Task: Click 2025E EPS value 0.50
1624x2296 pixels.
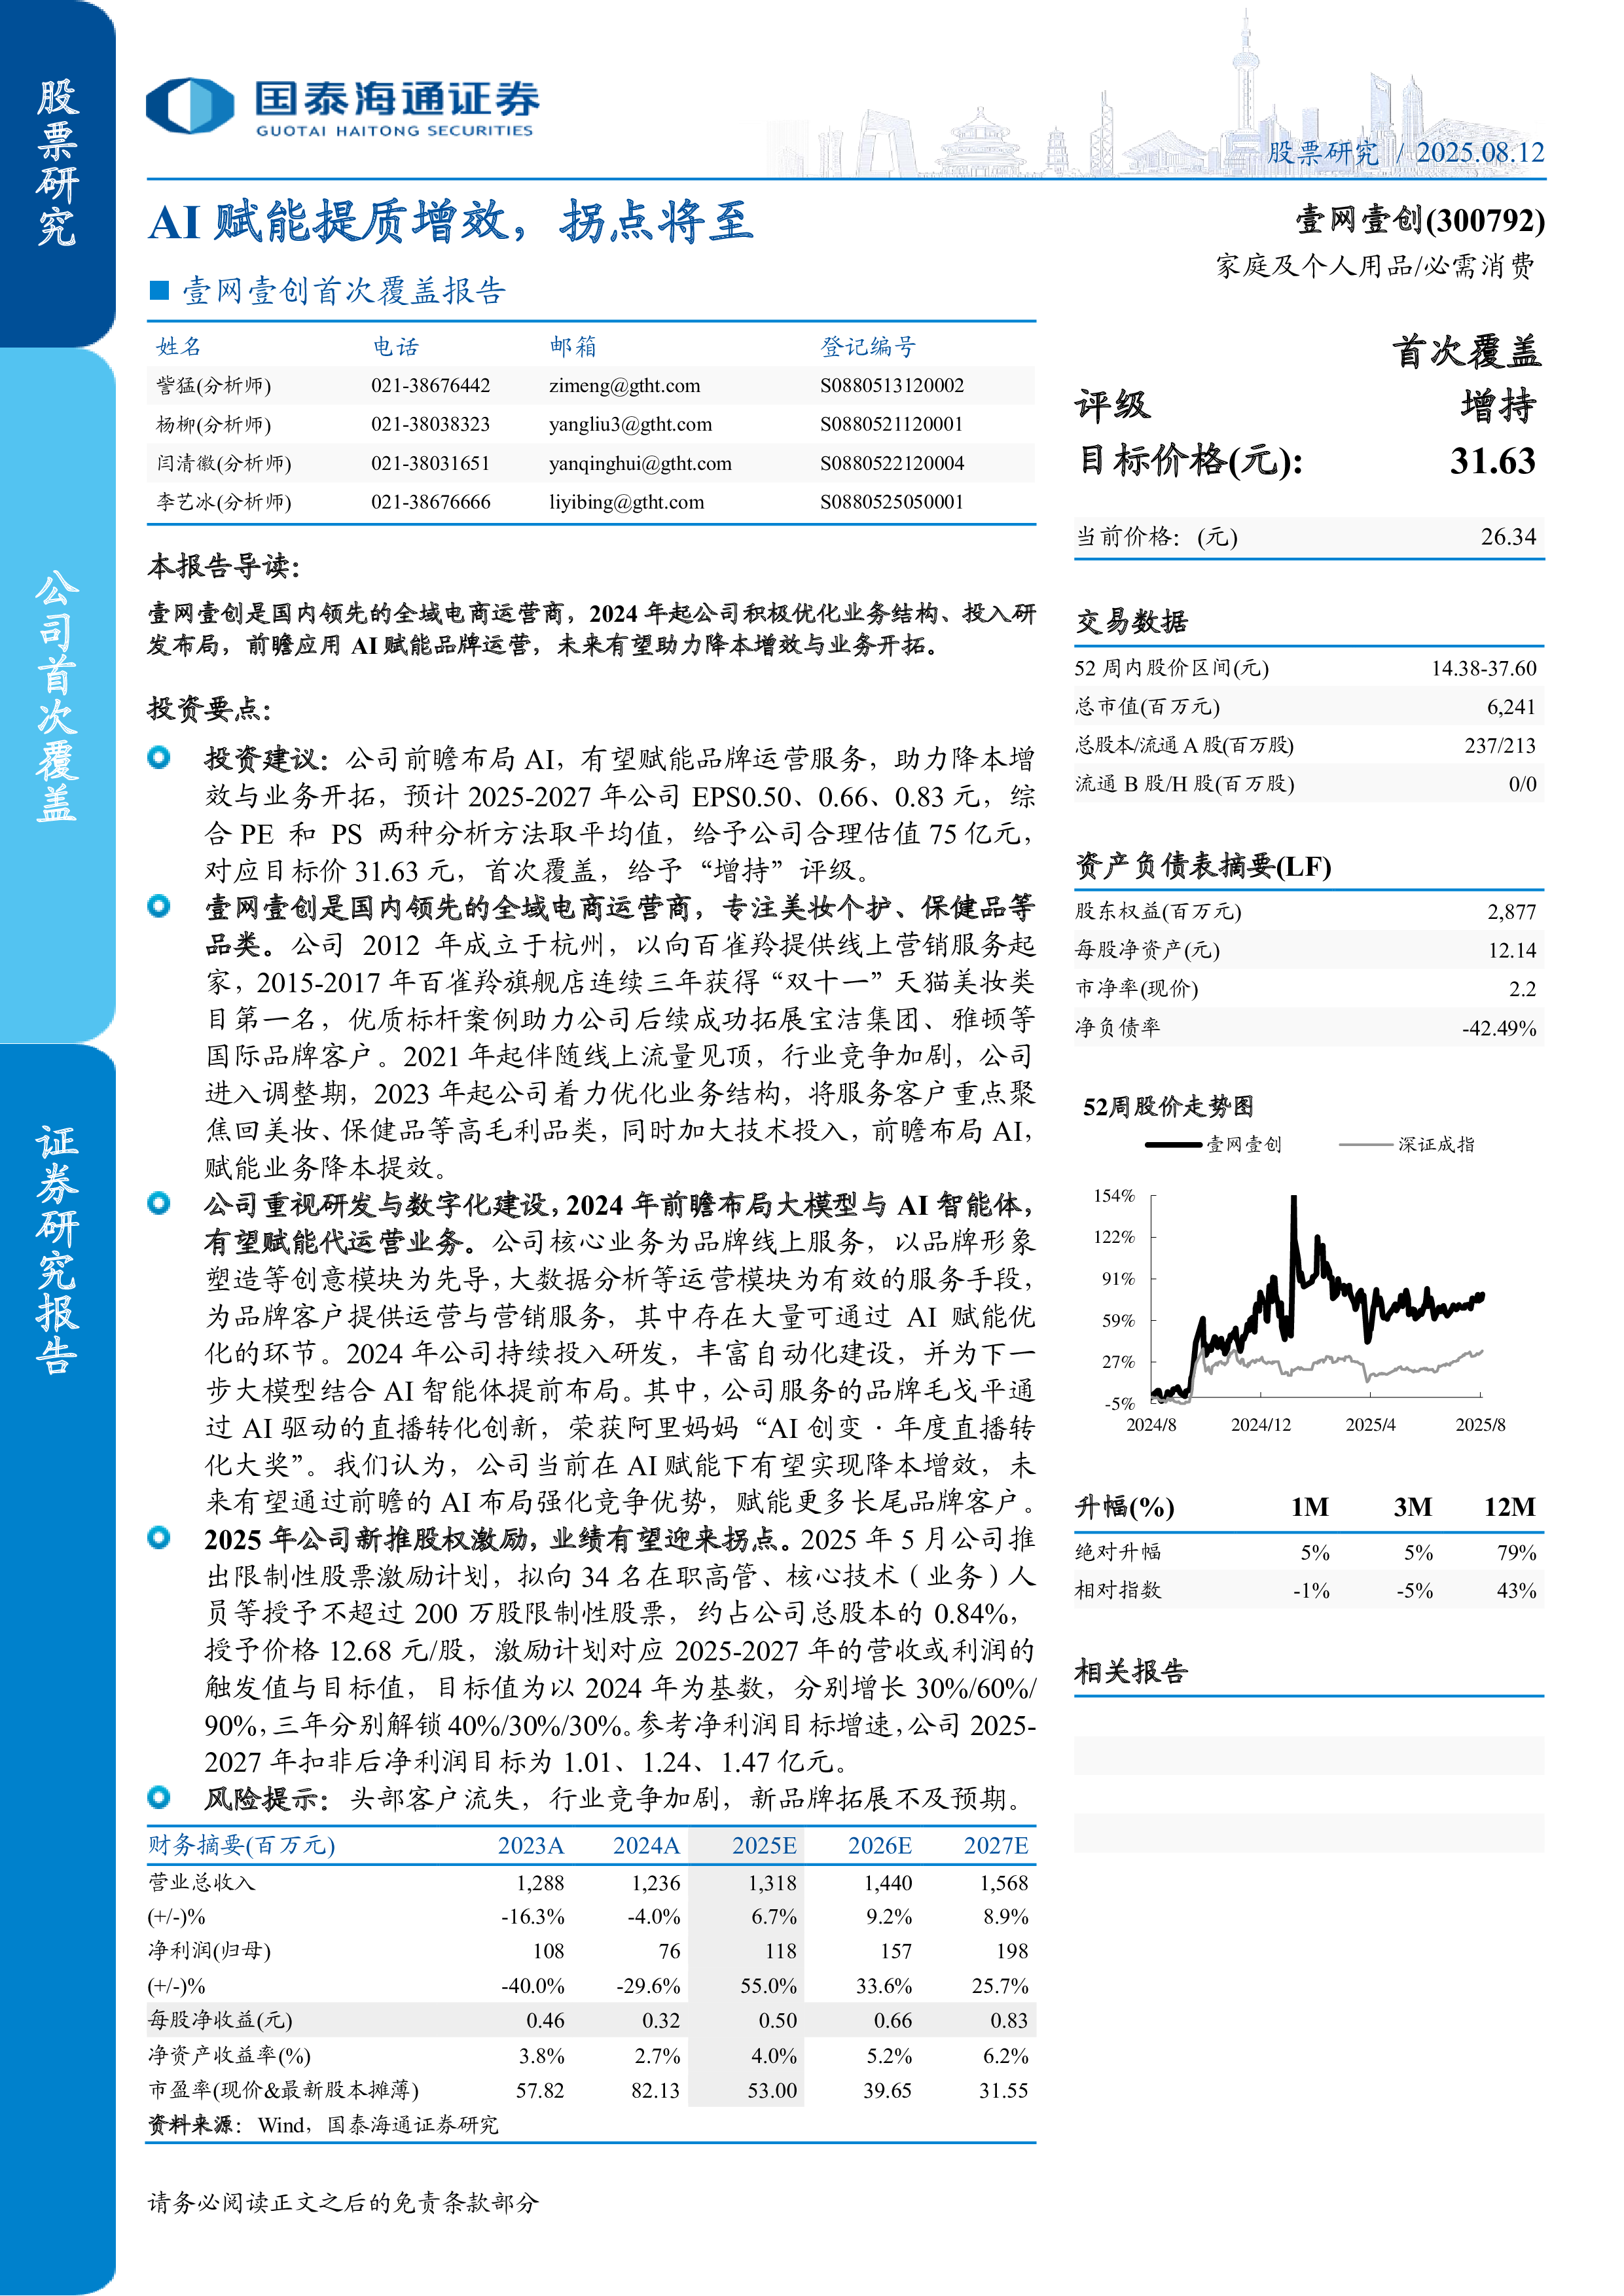Action: 778,2020
